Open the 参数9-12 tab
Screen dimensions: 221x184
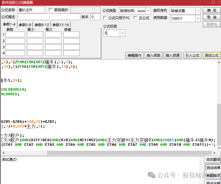pos(42,25)
